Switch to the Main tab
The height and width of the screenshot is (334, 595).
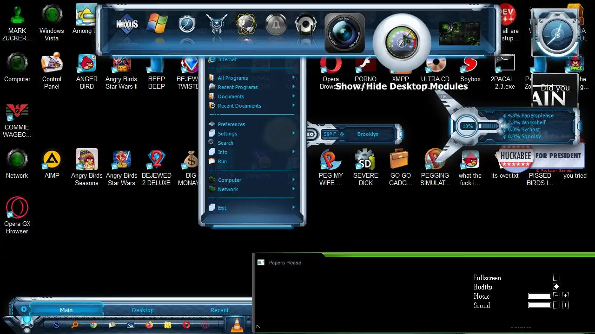(x=66, y=310)
